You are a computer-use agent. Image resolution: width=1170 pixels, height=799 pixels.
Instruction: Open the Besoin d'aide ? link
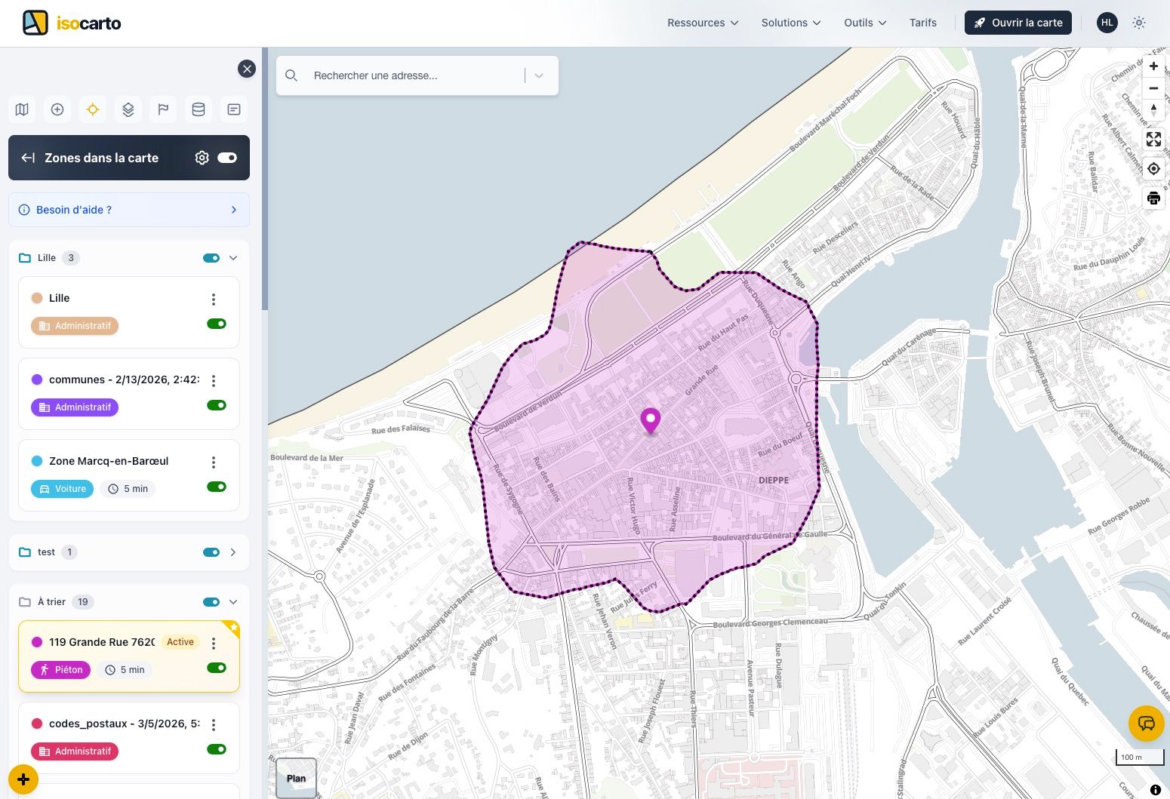tap(129, 210)
